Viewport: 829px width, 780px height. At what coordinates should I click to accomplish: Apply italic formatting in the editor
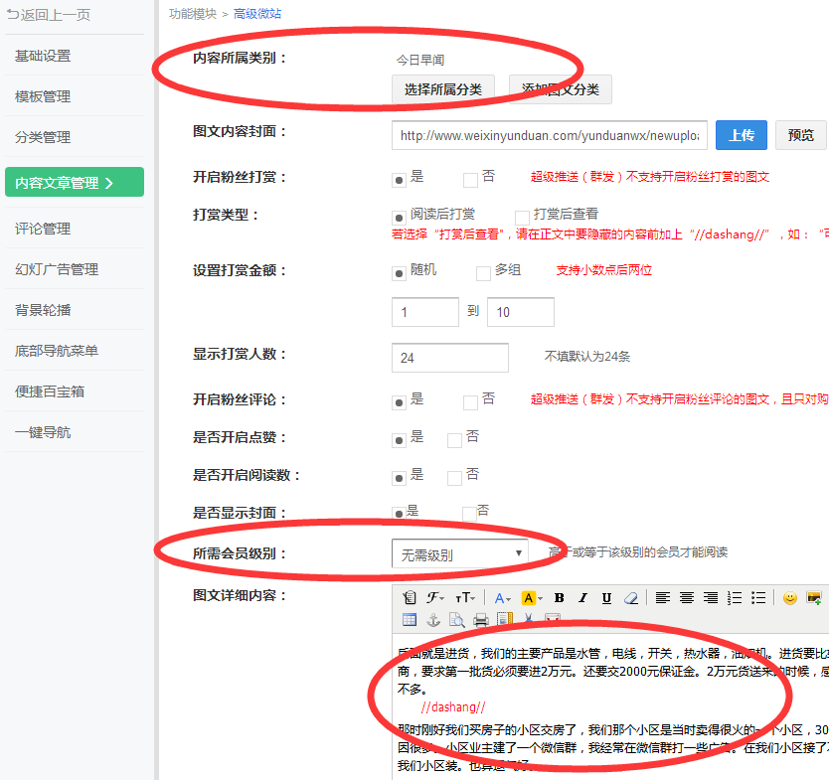pos(583,598)
